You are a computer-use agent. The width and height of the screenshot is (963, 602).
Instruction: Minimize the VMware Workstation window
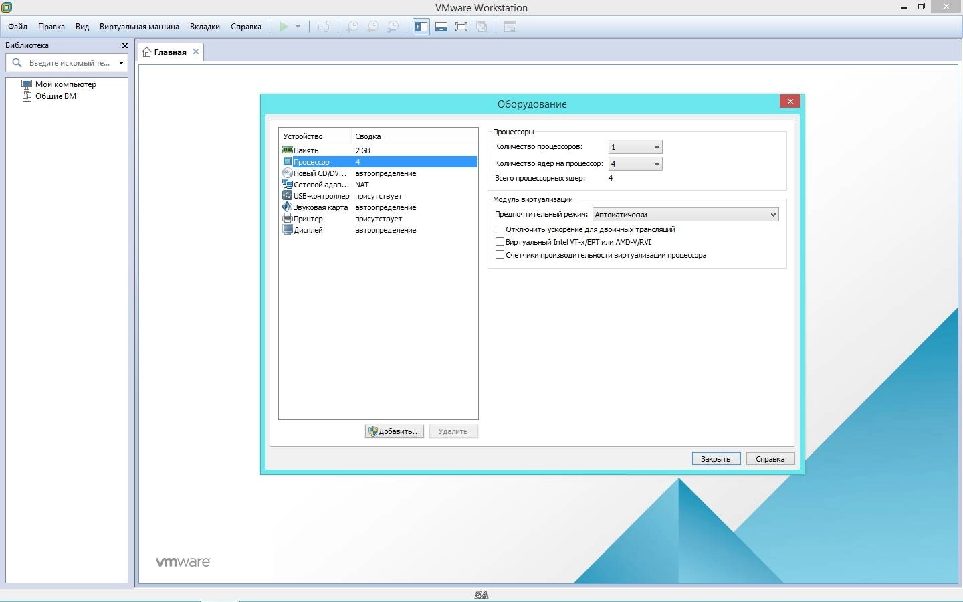[x=903, y=7]
